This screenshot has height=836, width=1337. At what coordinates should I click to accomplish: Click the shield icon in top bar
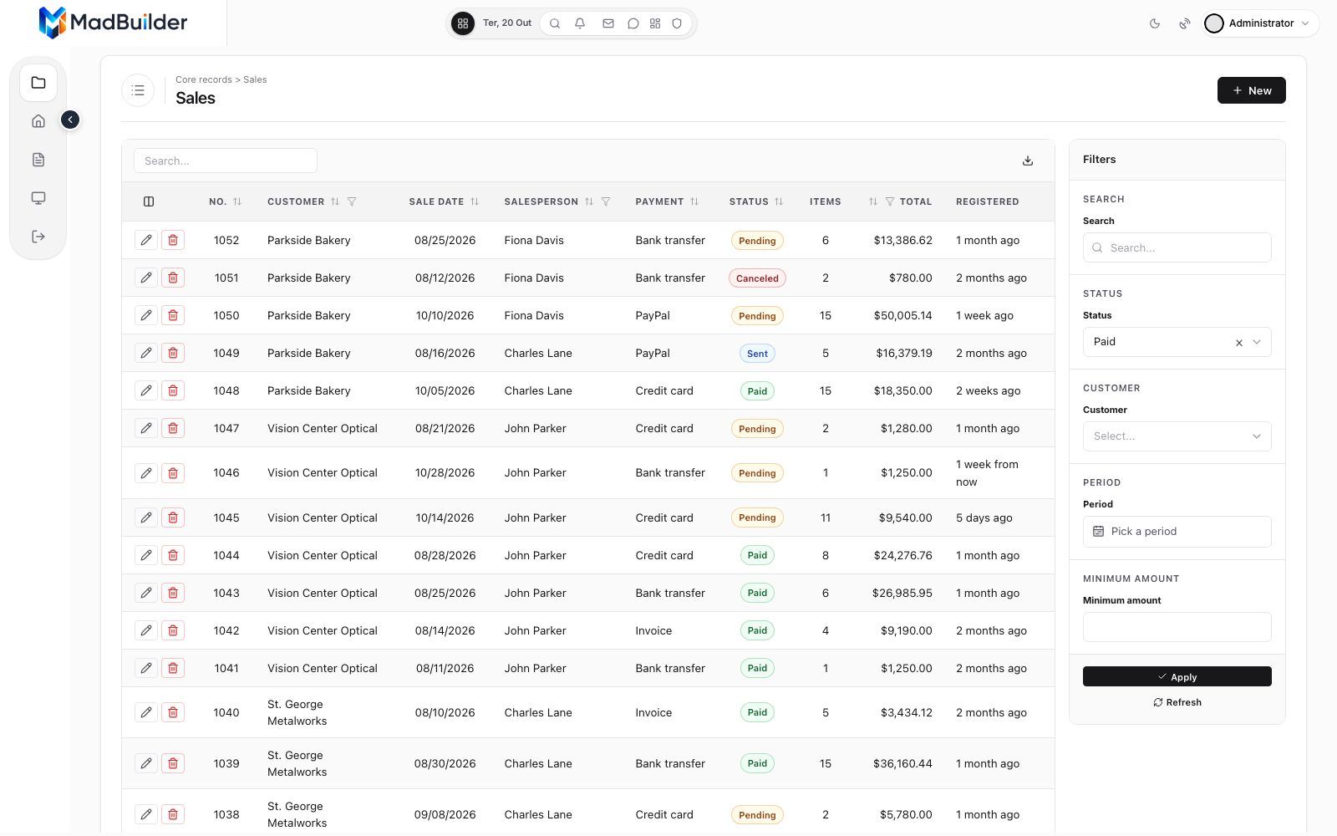(678, 23)
